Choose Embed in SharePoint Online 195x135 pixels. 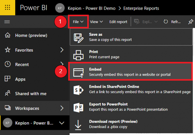click(131, 89)
